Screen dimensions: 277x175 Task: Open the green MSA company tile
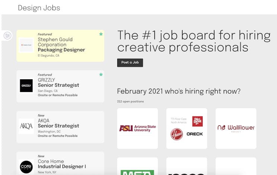pyautogui.click(x=137, y=166)
